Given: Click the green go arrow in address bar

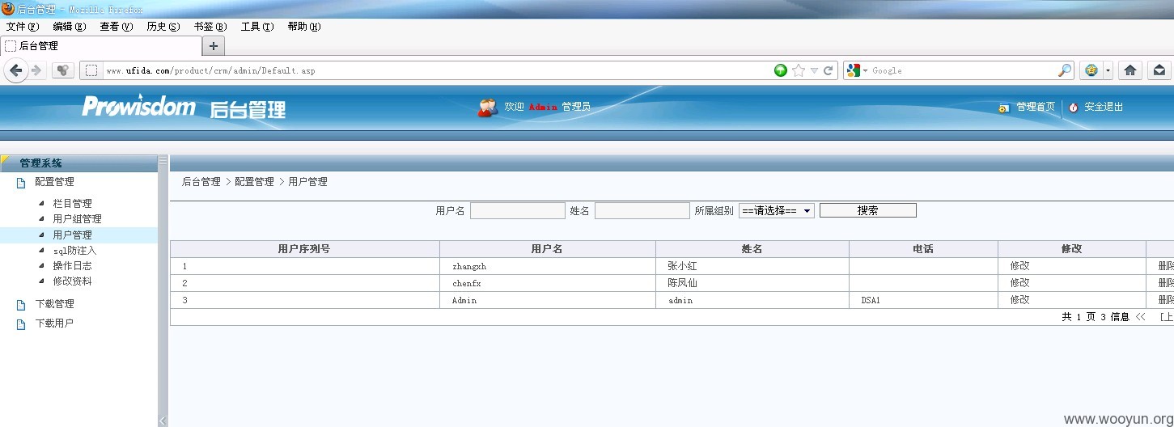Looking at the screenshot, I should (781, 70).
